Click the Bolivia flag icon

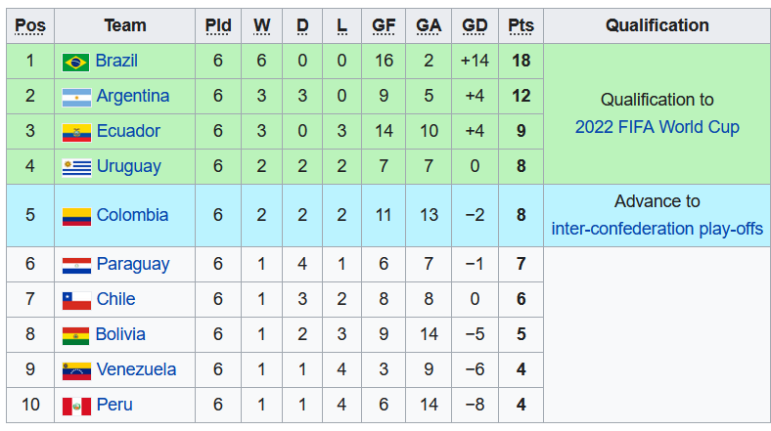pos(75,335)
